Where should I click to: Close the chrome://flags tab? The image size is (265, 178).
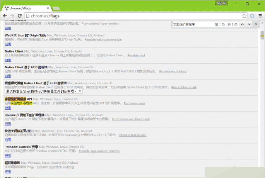pyautogui.click(x=48, y=8)
